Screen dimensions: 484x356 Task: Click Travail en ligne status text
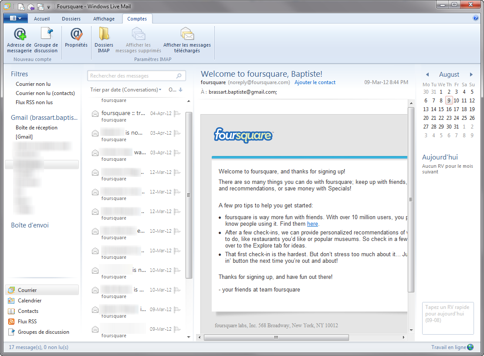pyautogui.click(x=449, y=347)
